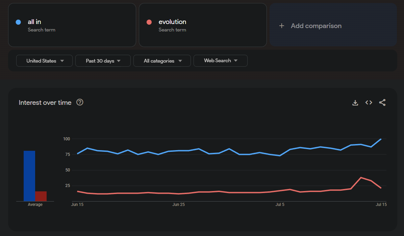The image size is (404, 236).
Task: Add a comparison term
Action: coord(333,25)
